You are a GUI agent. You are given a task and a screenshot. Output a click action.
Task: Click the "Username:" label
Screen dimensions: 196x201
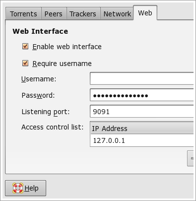(x=39, y=79)
